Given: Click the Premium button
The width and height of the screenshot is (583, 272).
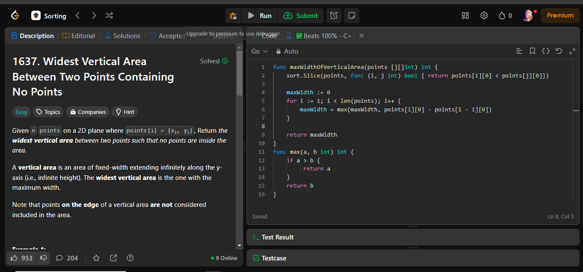Looking at the screenshot, I should 560,15.
